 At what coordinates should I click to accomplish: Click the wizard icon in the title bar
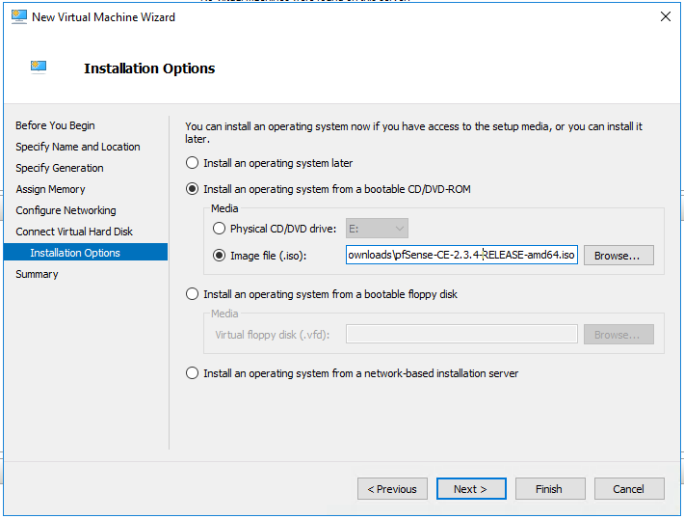point(18,17)
